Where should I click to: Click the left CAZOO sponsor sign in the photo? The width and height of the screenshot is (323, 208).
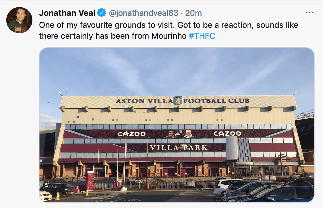(x=132, y=134)
